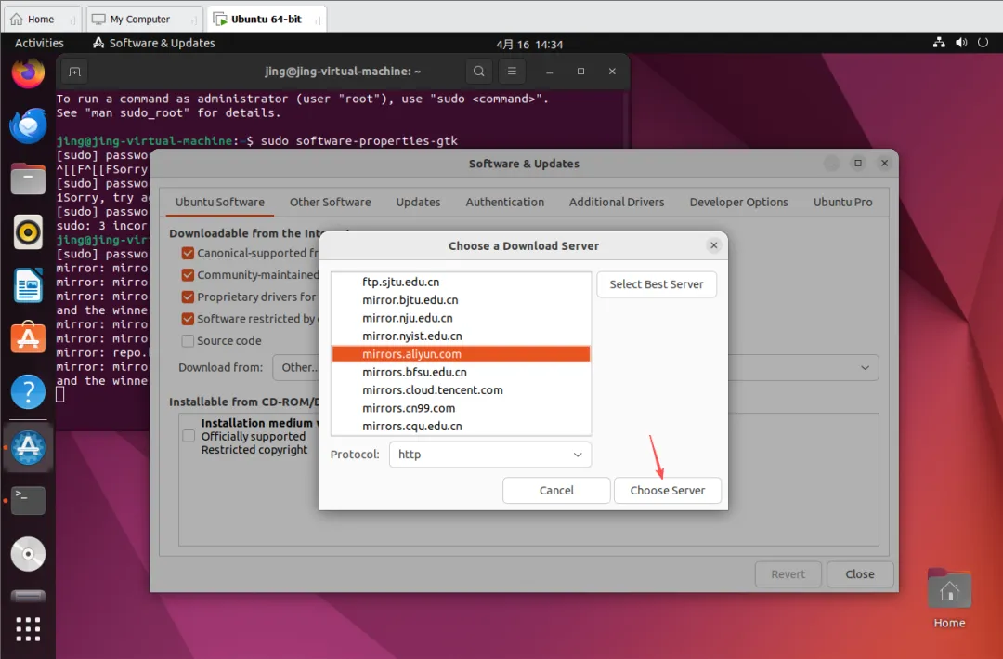Launch LibreOffice Writer from the dock
The height and width of the screenshot is (659, 1003).
click(28, 285)
